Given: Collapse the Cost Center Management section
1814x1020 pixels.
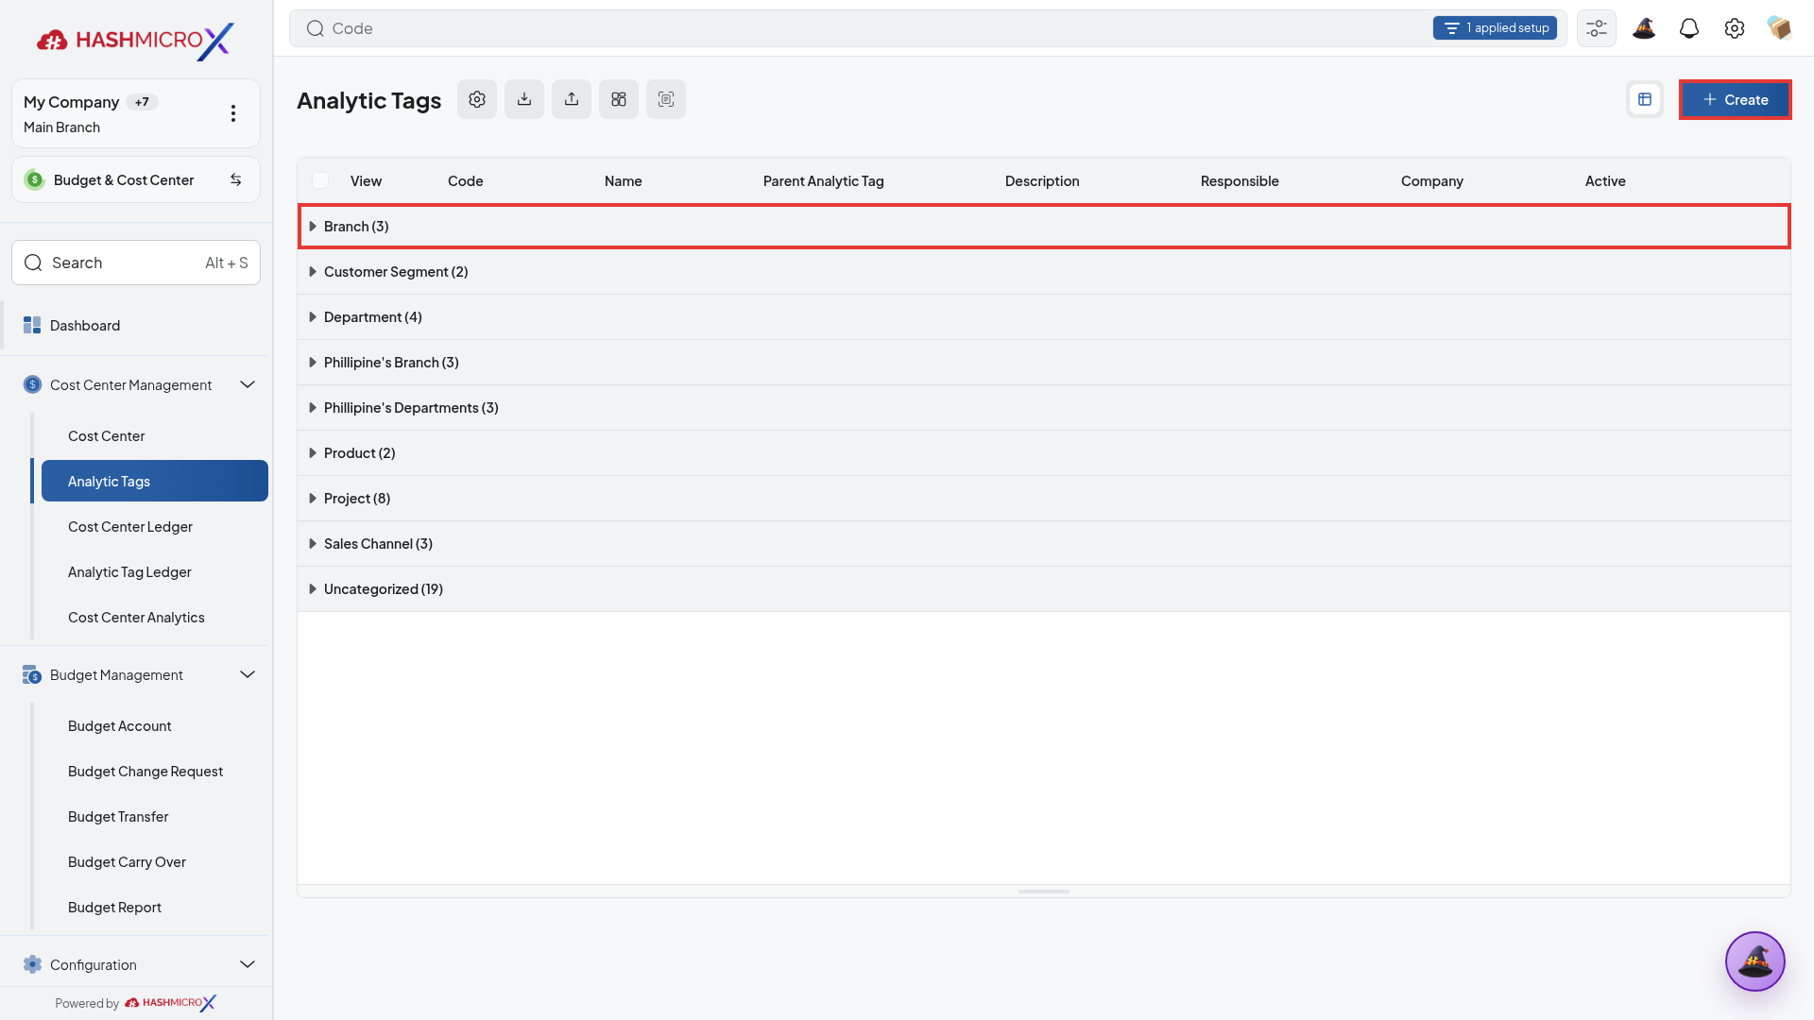Looking at the screenshot, I should click(248, 384).
